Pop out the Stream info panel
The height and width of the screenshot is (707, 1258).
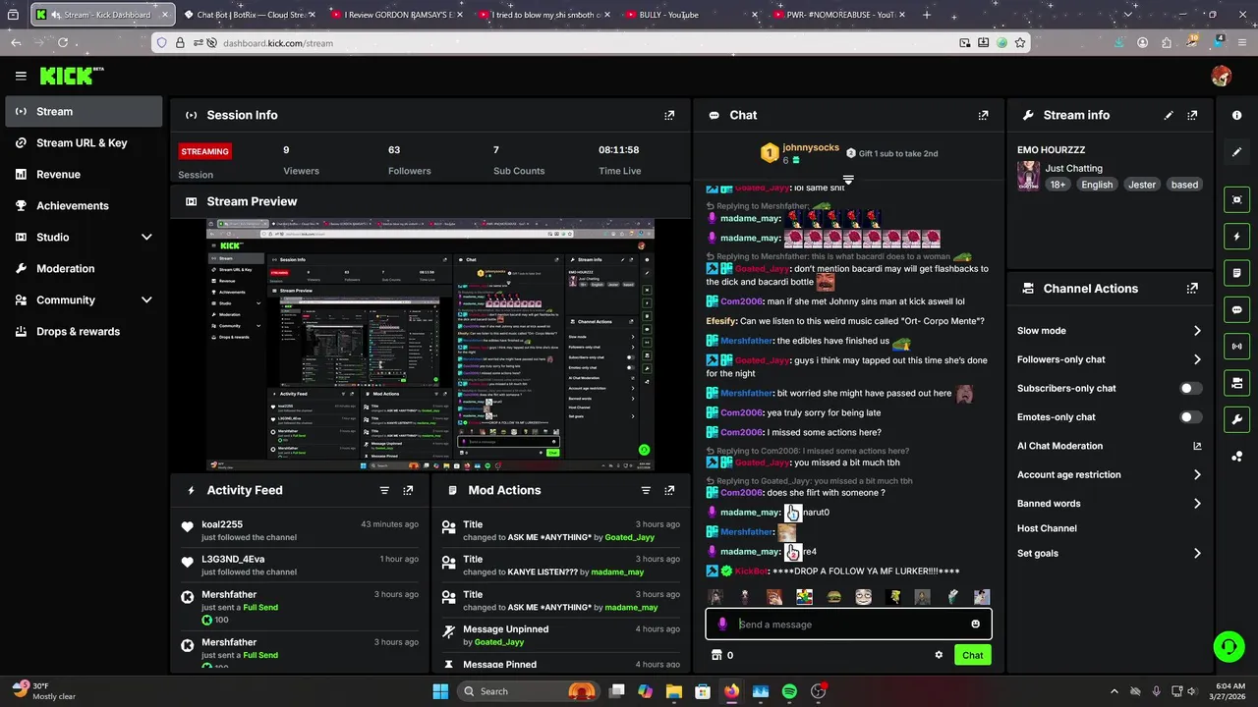[1192, 115]
